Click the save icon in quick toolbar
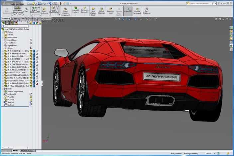The image size is (234, 156). pyautogui.click(x=39, y=3)
